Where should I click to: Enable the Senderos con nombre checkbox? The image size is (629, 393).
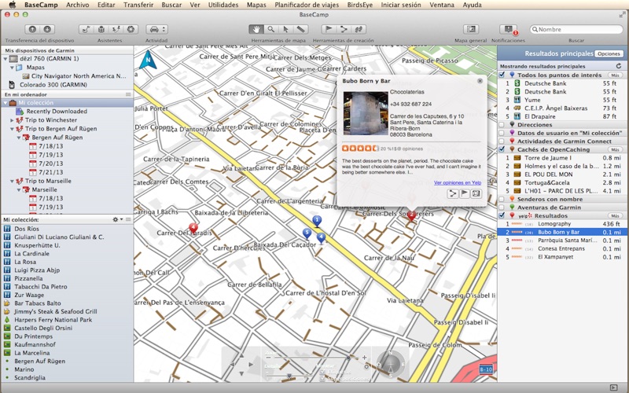(x=502, y=199)
